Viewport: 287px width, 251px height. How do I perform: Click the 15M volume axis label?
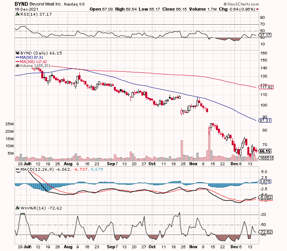coord(9,139)
